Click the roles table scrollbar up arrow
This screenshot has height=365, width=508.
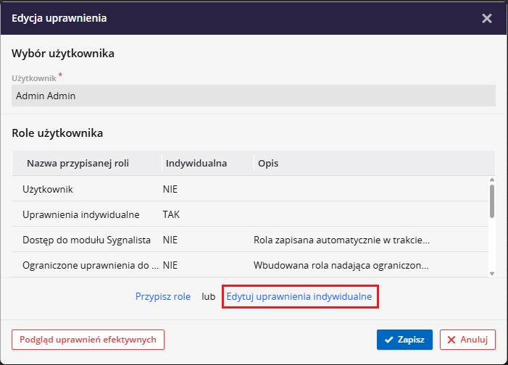click(492, 180)
